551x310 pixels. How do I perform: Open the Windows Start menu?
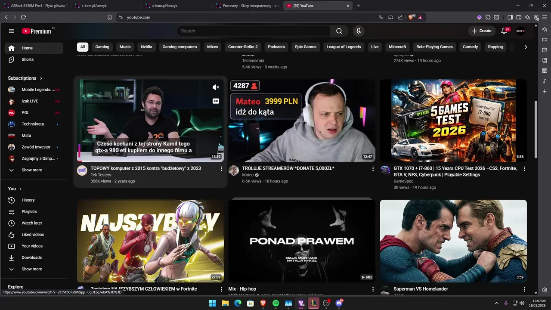pyautogui.click(x=212, y=303)
